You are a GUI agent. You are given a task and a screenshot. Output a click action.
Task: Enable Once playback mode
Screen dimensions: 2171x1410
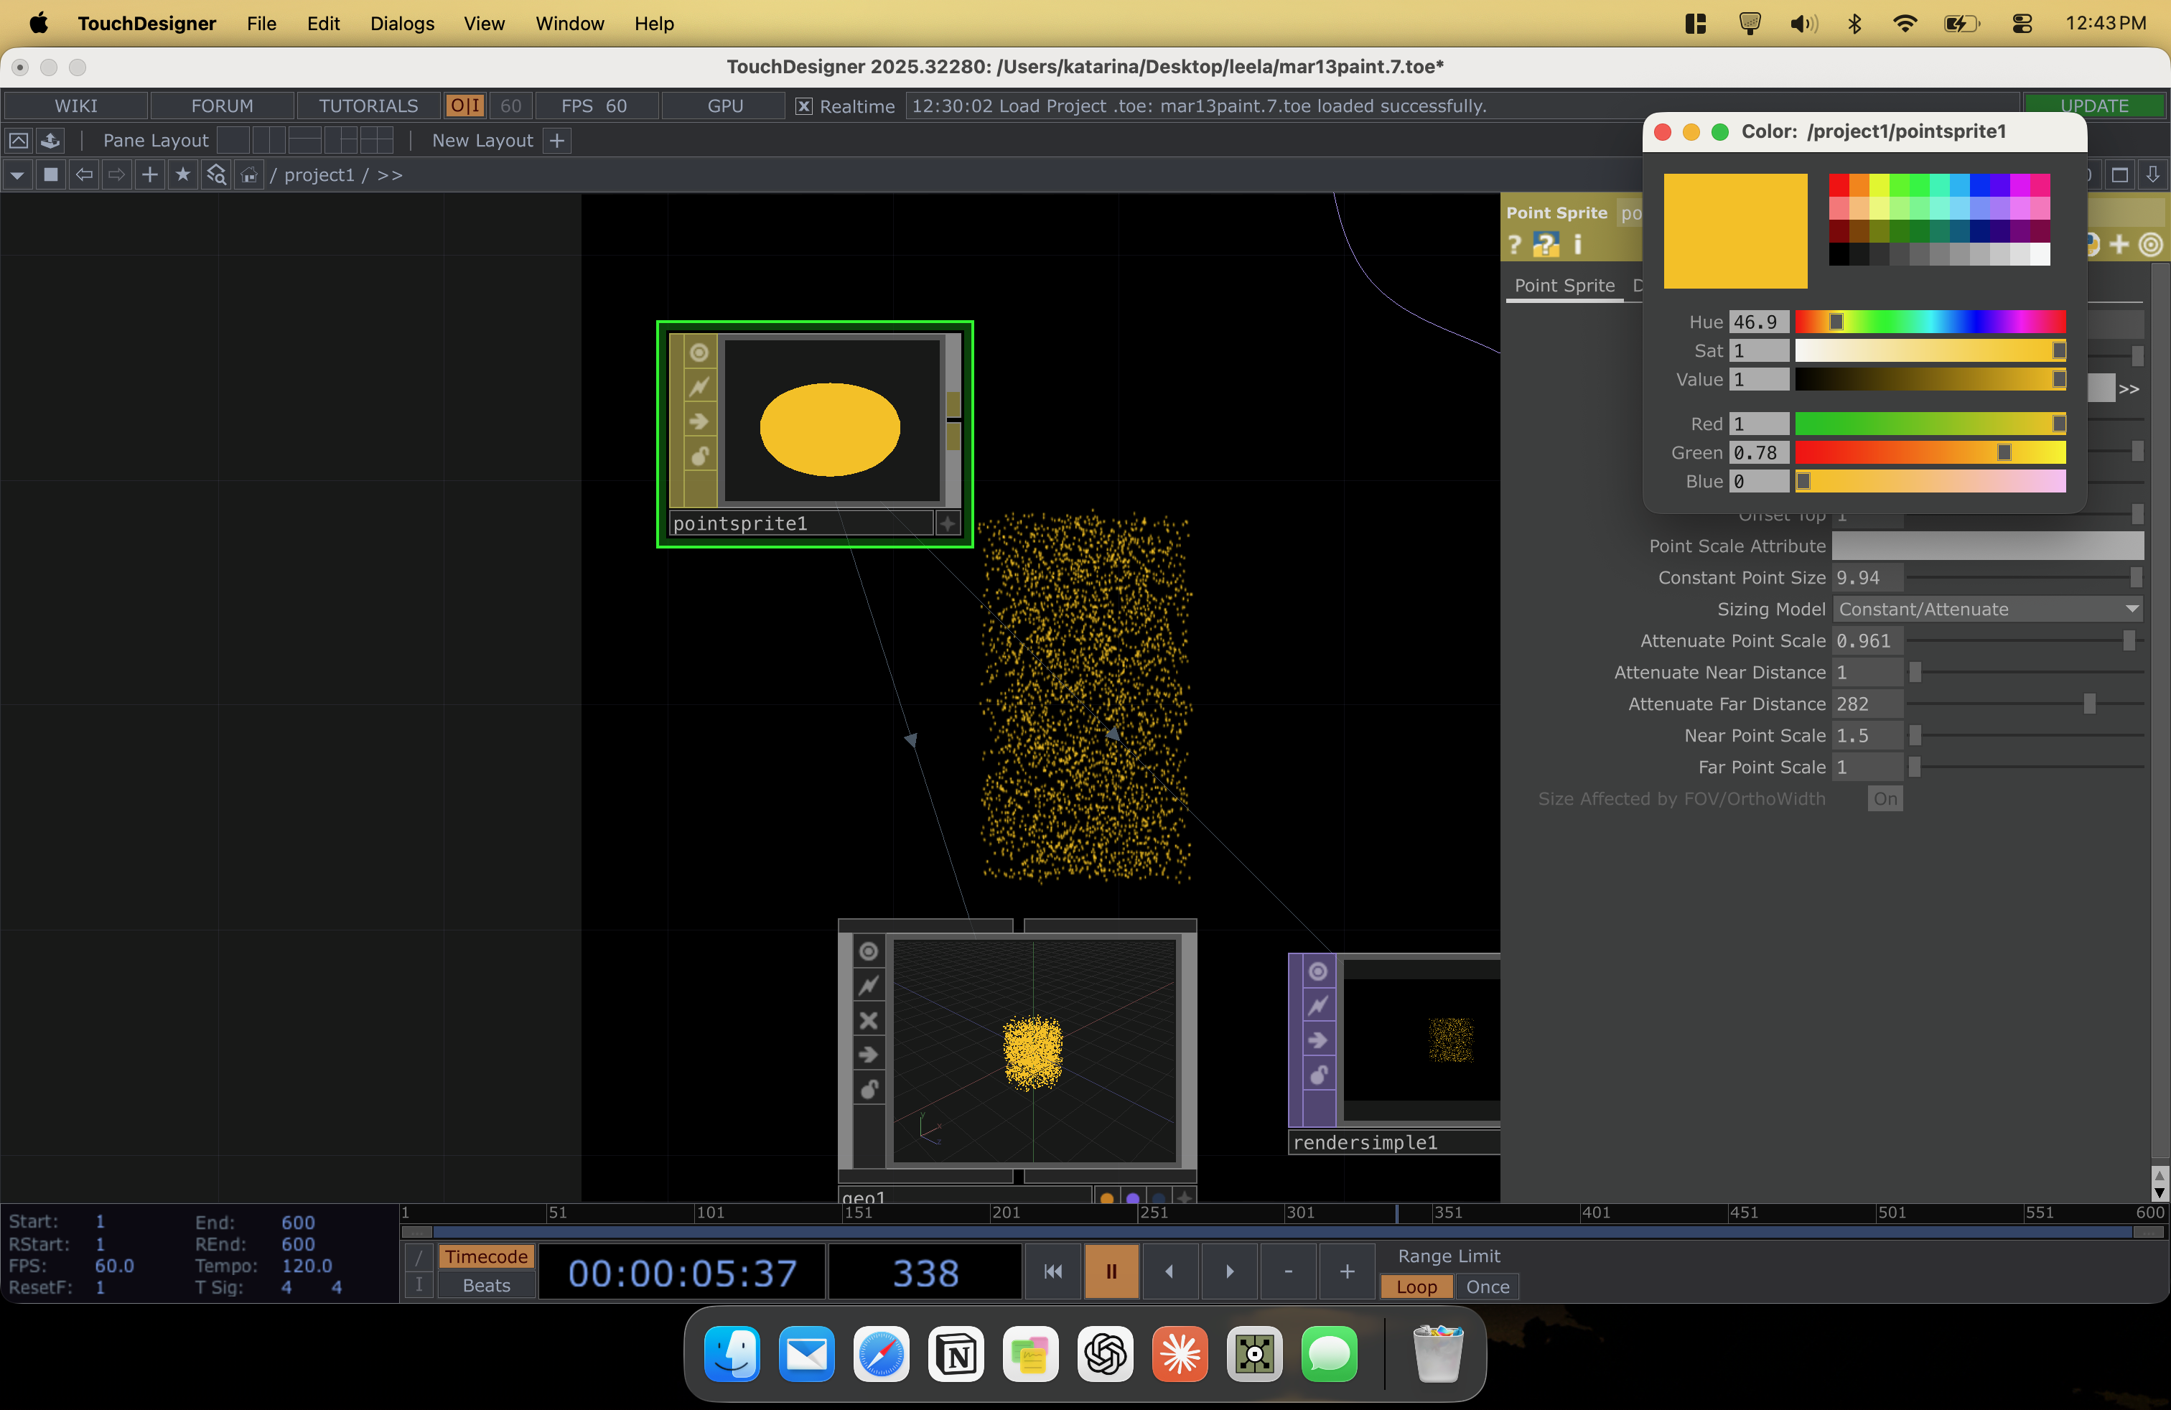(x=1487, y=1287)
